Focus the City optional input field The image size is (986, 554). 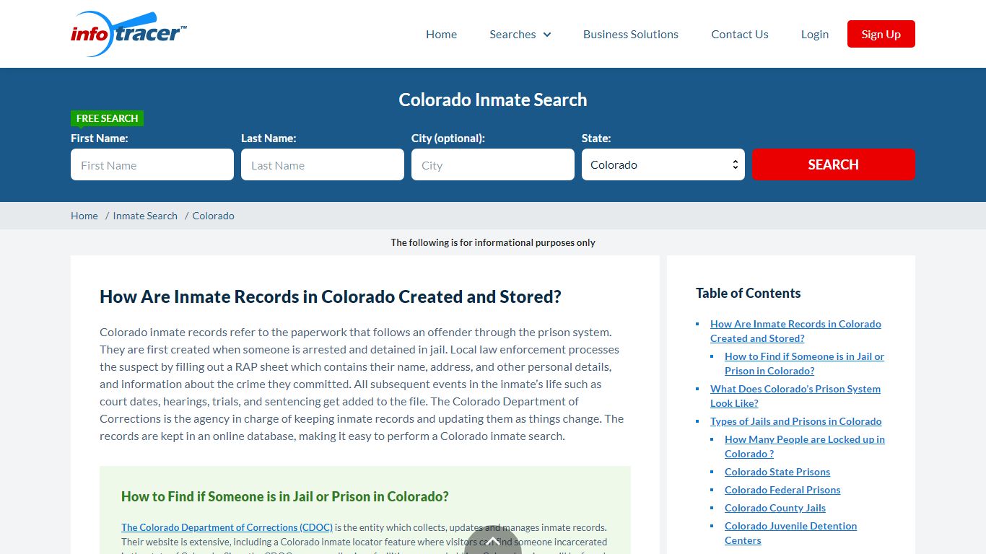coord(493,164)
